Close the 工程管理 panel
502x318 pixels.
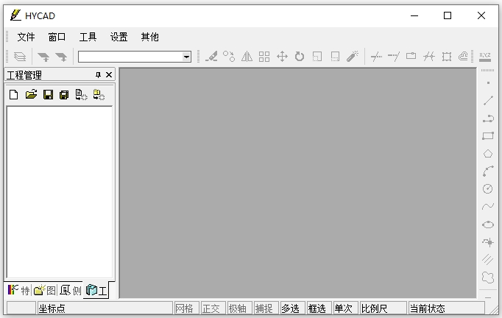pyautogui.click(x=109, y=75)
